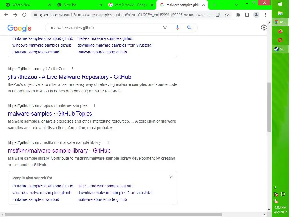Dismiss the People also search for box
This screenshot has width=289, height=217.
pos(171,177)
